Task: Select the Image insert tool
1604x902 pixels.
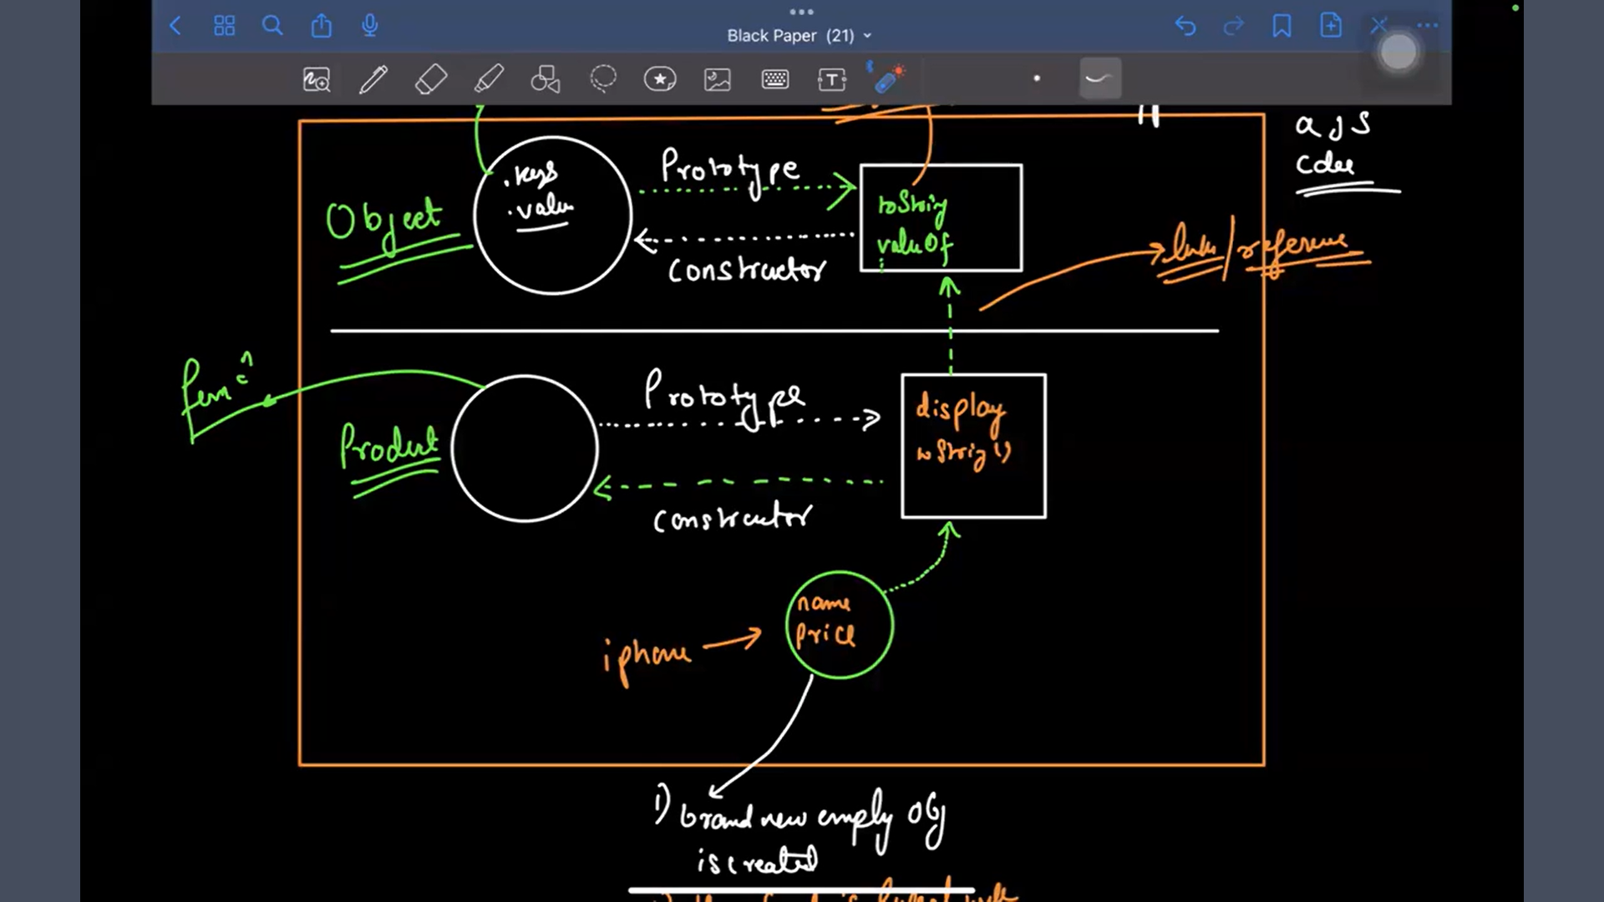Action: [x=718, y=79]
